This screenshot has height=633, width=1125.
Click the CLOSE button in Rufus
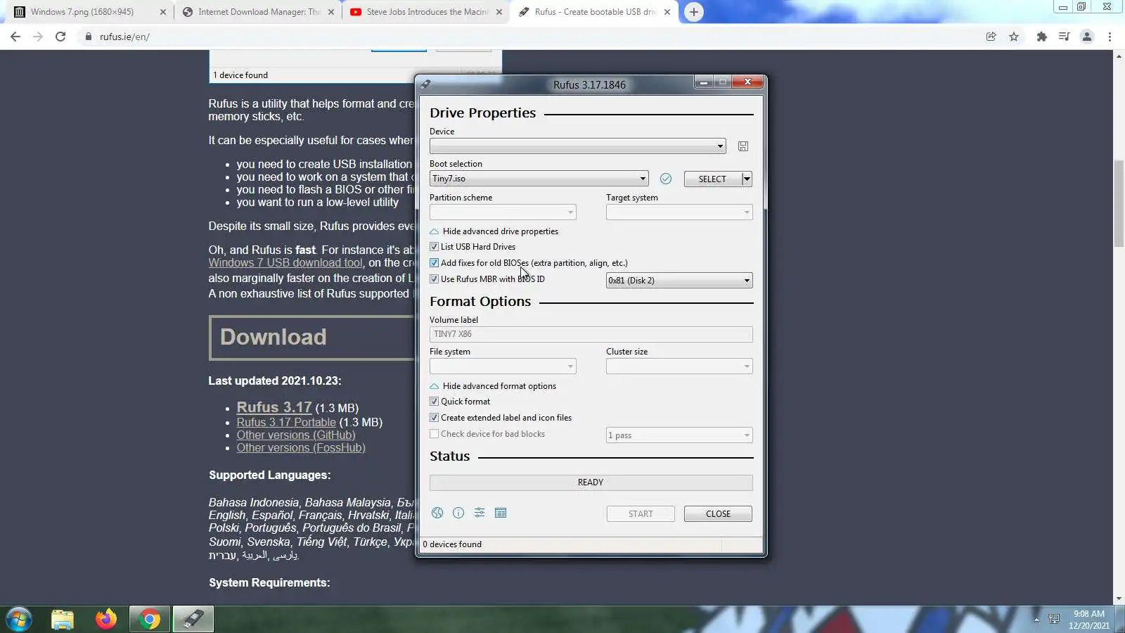pyautogui.click(x=718, y=514)
